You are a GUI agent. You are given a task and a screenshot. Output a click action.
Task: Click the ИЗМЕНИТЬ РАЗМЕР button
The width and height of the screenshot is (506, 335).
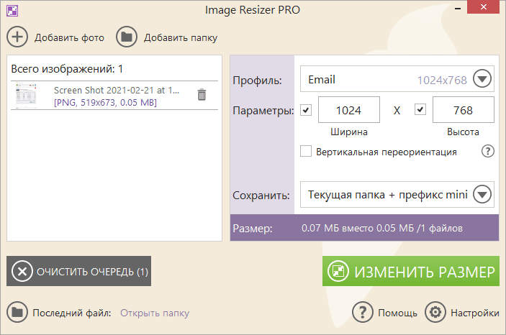[x=410, y=272]
